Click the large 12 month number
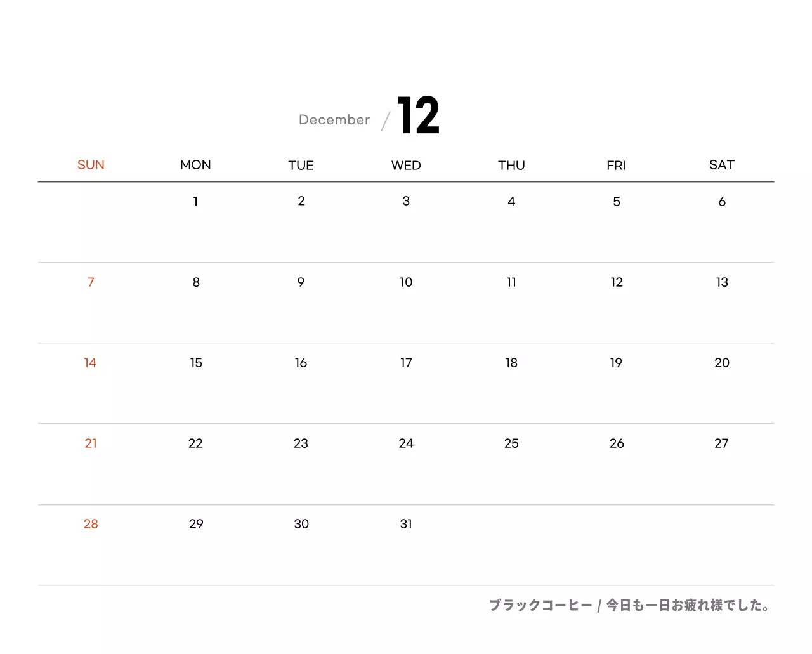 (x=418, y=115)
